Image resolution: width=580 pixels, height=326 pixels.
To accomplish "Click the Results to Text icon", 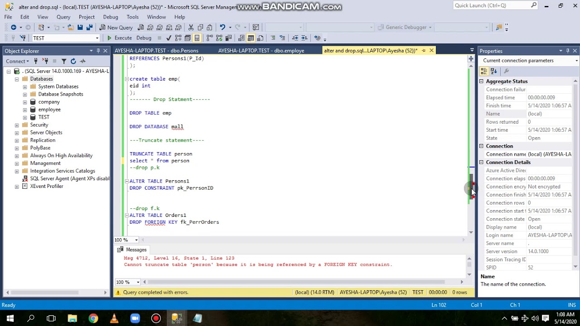I will click(242, 38).
